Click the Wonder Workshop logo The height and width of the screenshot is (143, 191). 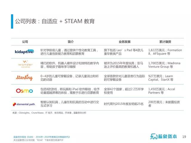[x=25, y=64]
